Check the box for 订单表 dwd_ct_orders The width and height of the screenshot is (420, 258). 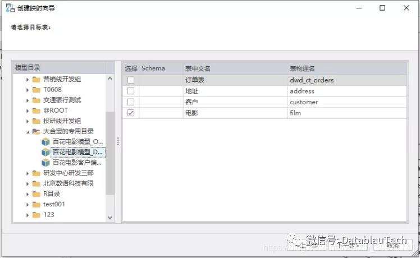coord(131,80)
